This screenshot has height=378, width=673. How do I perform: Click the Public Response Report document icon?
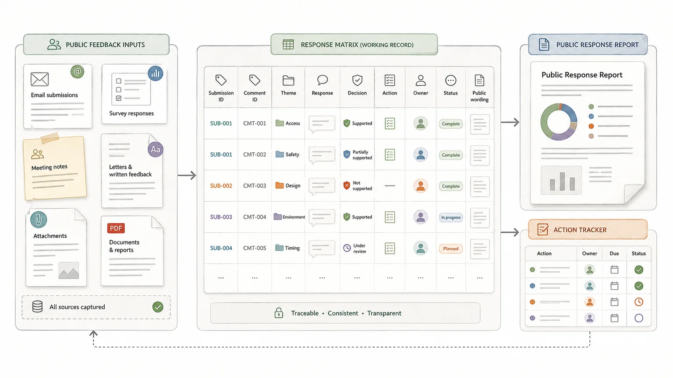544,44
